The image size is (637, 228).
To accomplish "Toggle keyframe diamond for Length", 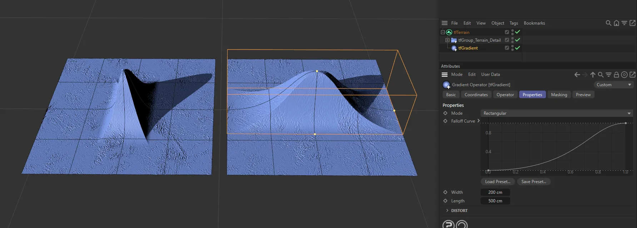I will click(445, 201).
